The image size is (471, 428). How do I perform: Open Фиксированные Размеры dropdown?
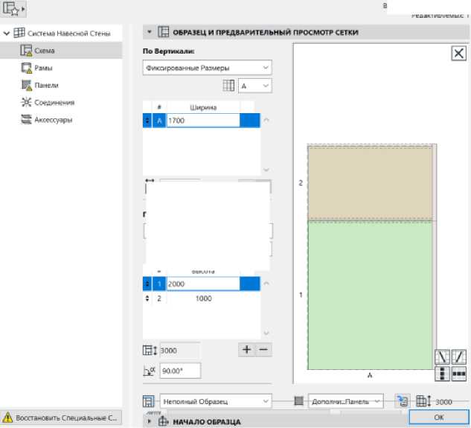[x=208, y=68]
